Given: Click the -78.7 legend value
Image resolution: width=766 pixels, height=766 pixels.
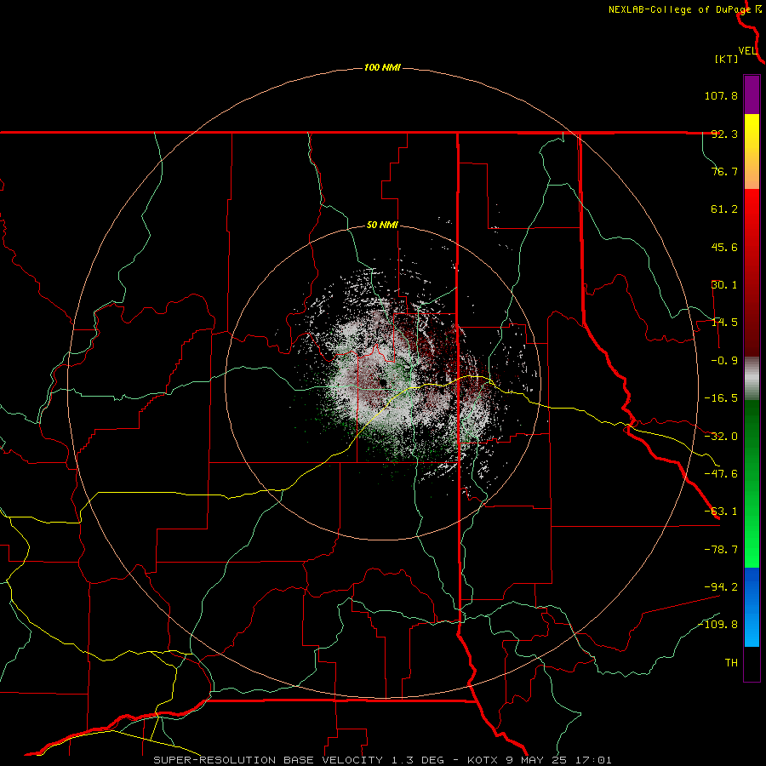Looking at the screenshot, I should pos(721,550).
